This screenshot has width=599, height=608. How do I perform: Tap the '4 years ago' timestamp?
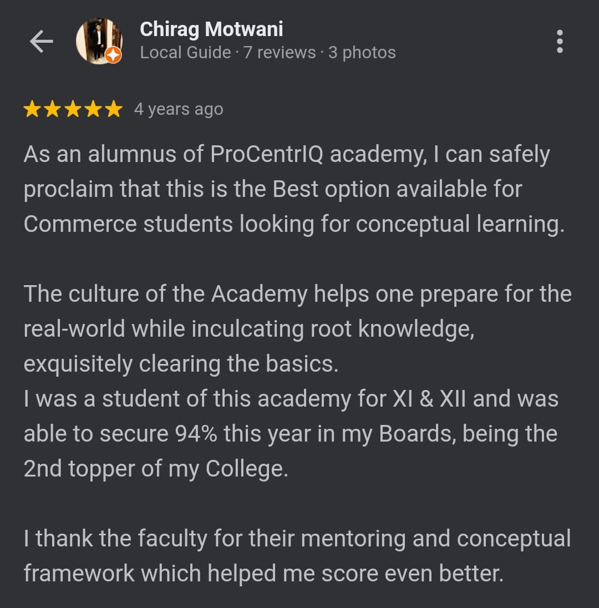(x=179, y=109)
